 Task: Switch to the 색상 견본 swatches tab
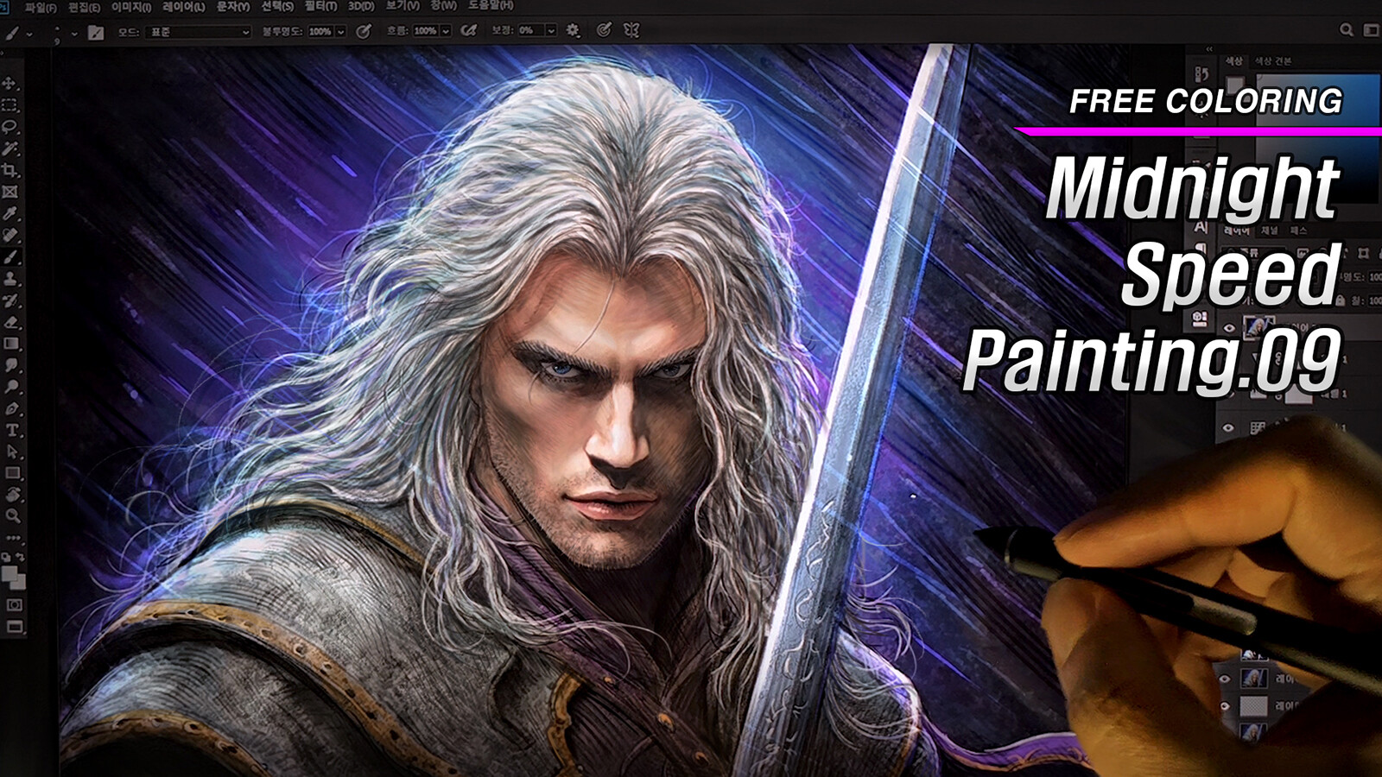click(1273, 61)
